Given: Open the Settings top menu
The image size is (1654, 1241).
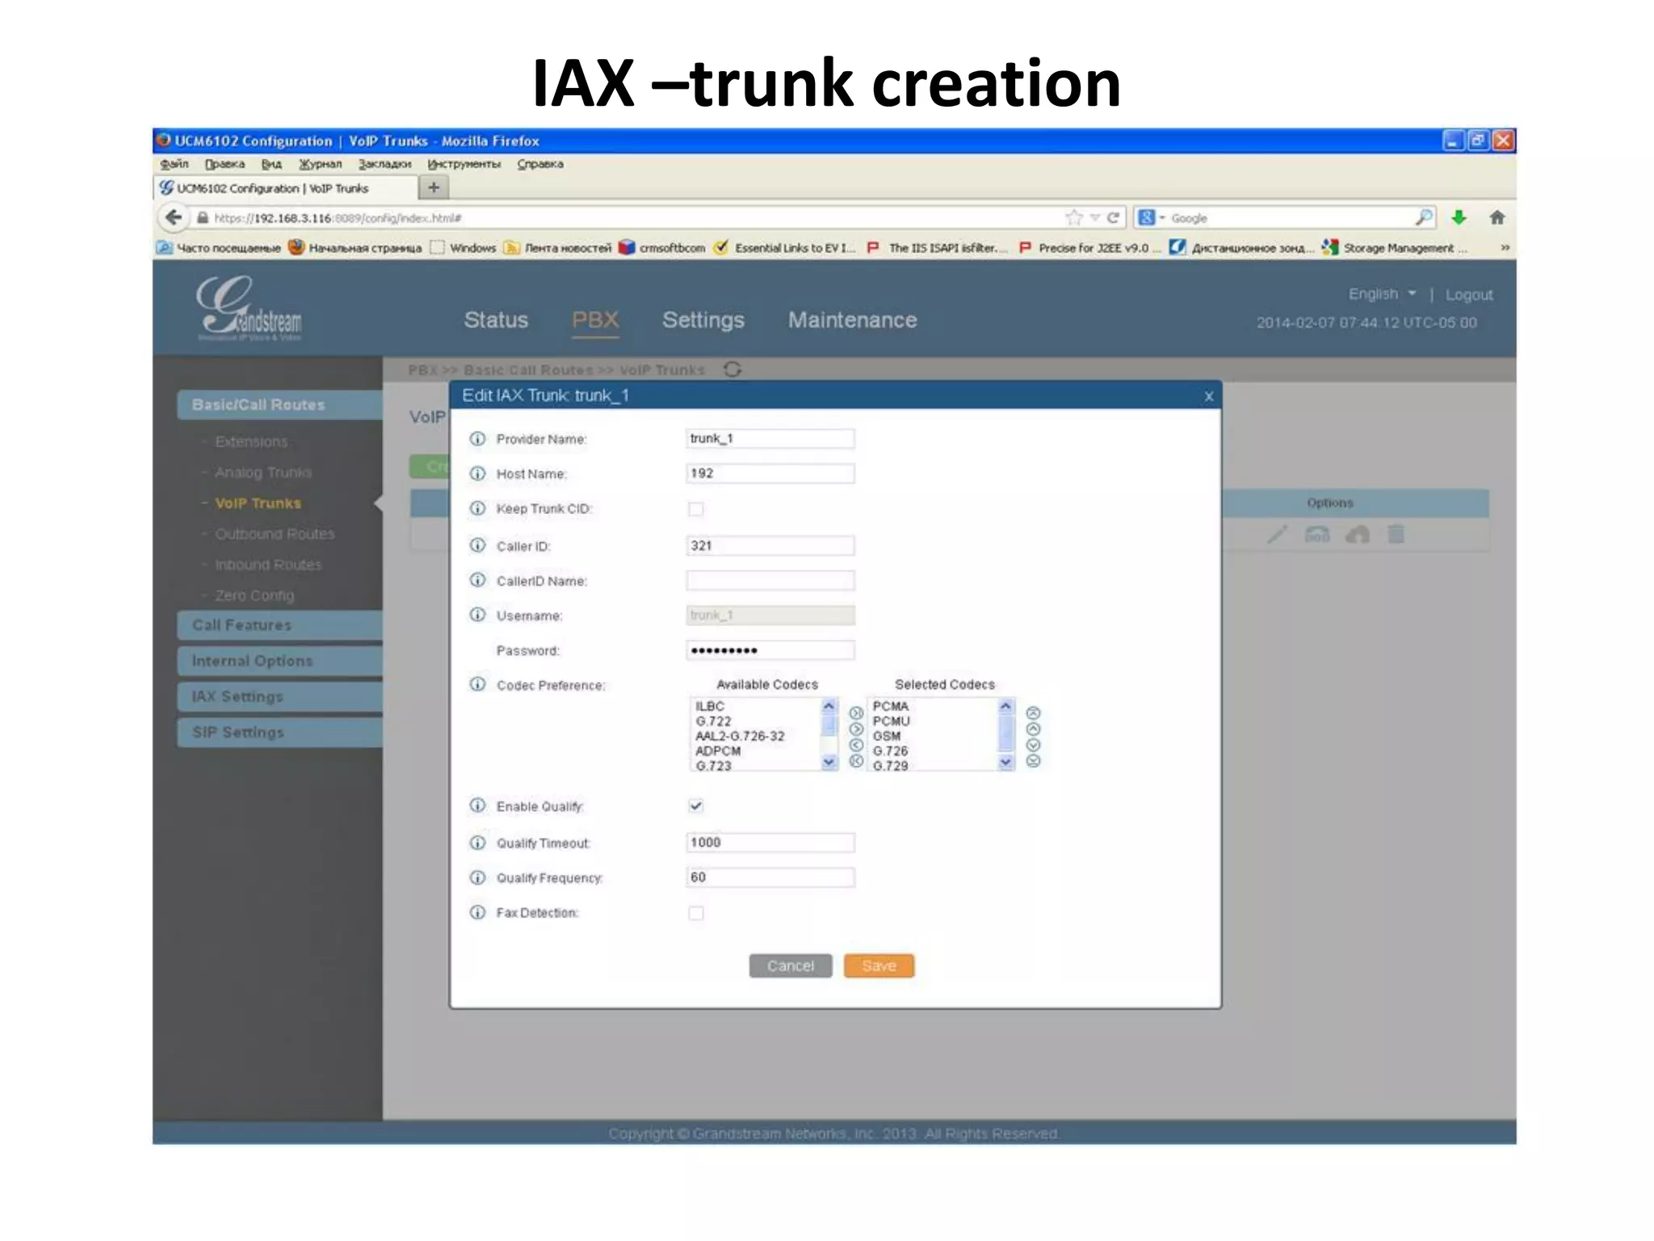Looking at the screenshot, I should click(x=703, y=320).
